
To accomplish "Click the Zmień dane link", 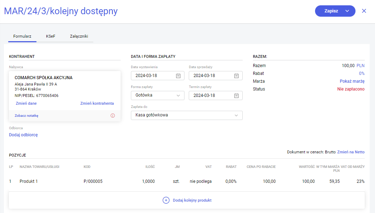I will 26,103.
